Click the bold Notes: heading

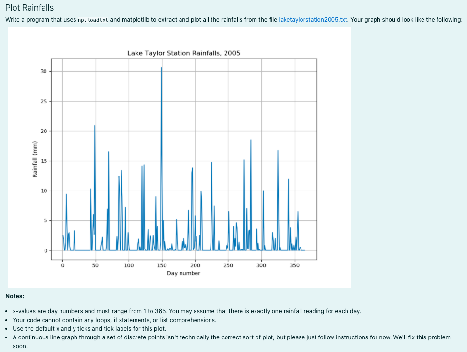click(14, 296)
